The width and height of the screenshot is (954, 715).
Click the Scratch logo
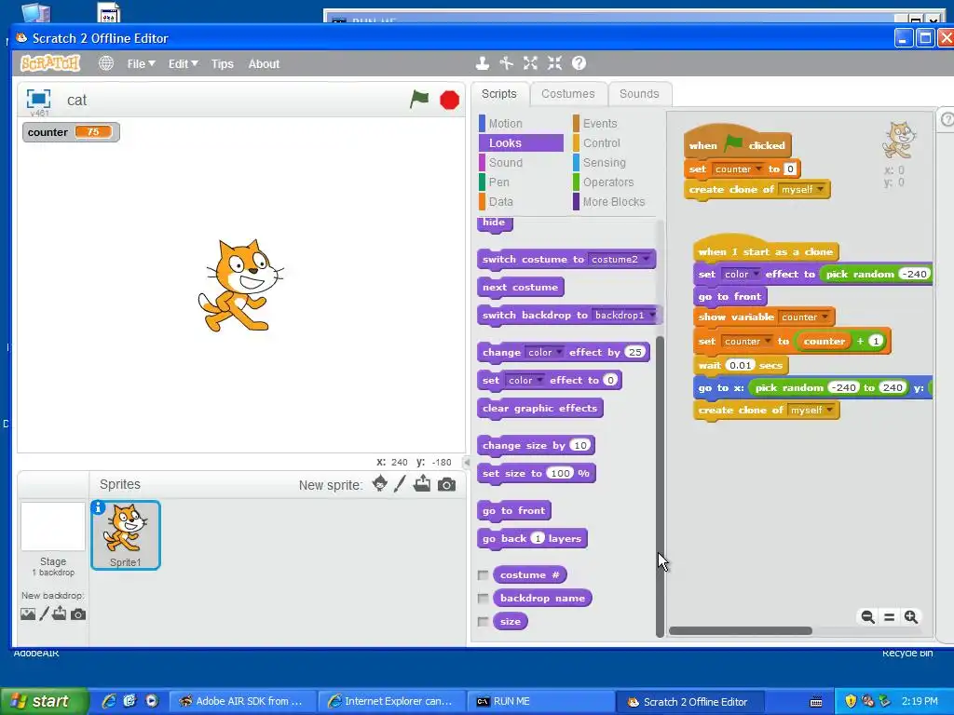50,63
